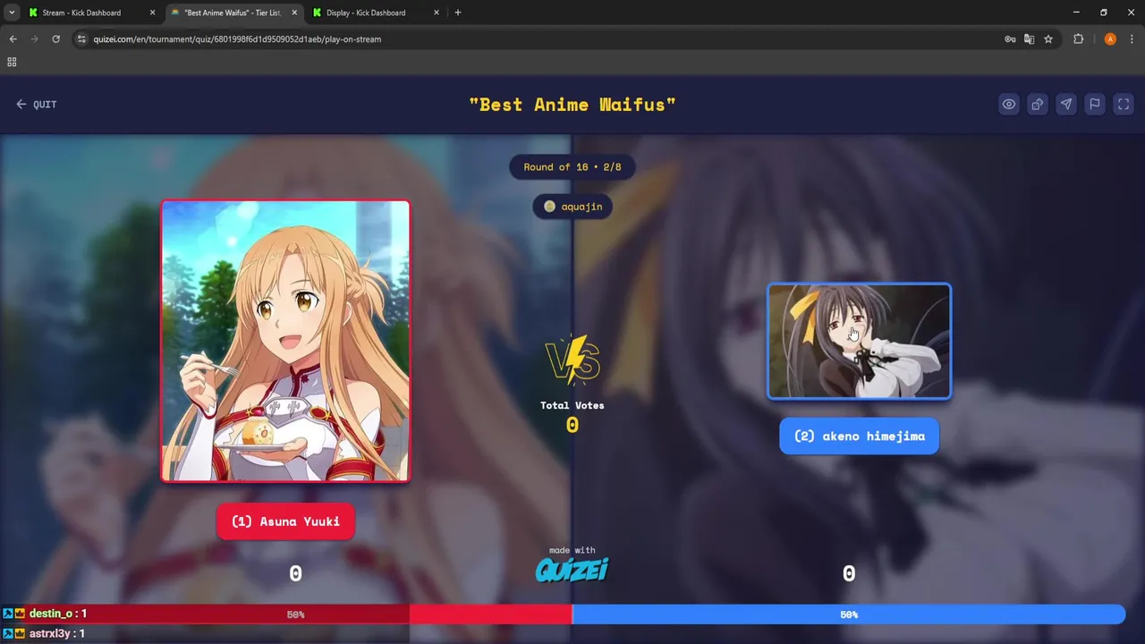Click the Total Votes counter
The image size is (1145, 644).
[572, 417]
